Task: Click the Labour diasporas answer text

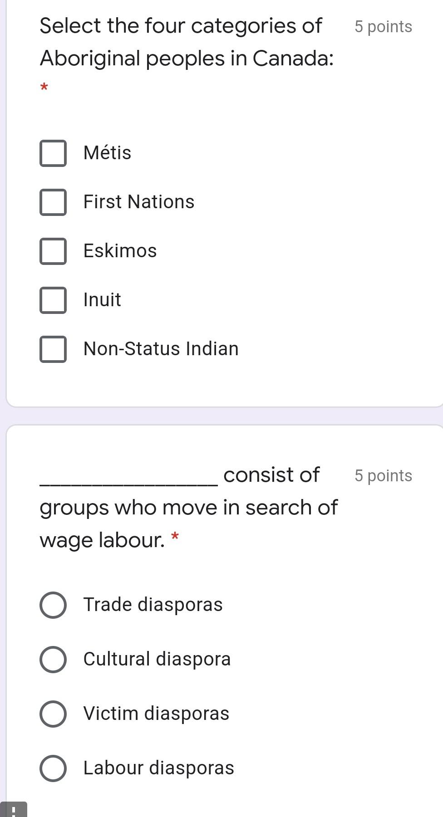Action: click(x=158, y=768)
